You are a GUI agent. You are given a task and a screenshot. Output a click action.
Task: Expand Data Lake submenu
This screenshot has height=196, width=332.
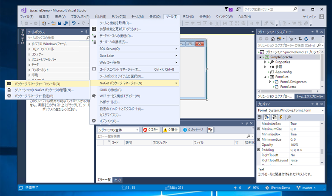(135, 55)
